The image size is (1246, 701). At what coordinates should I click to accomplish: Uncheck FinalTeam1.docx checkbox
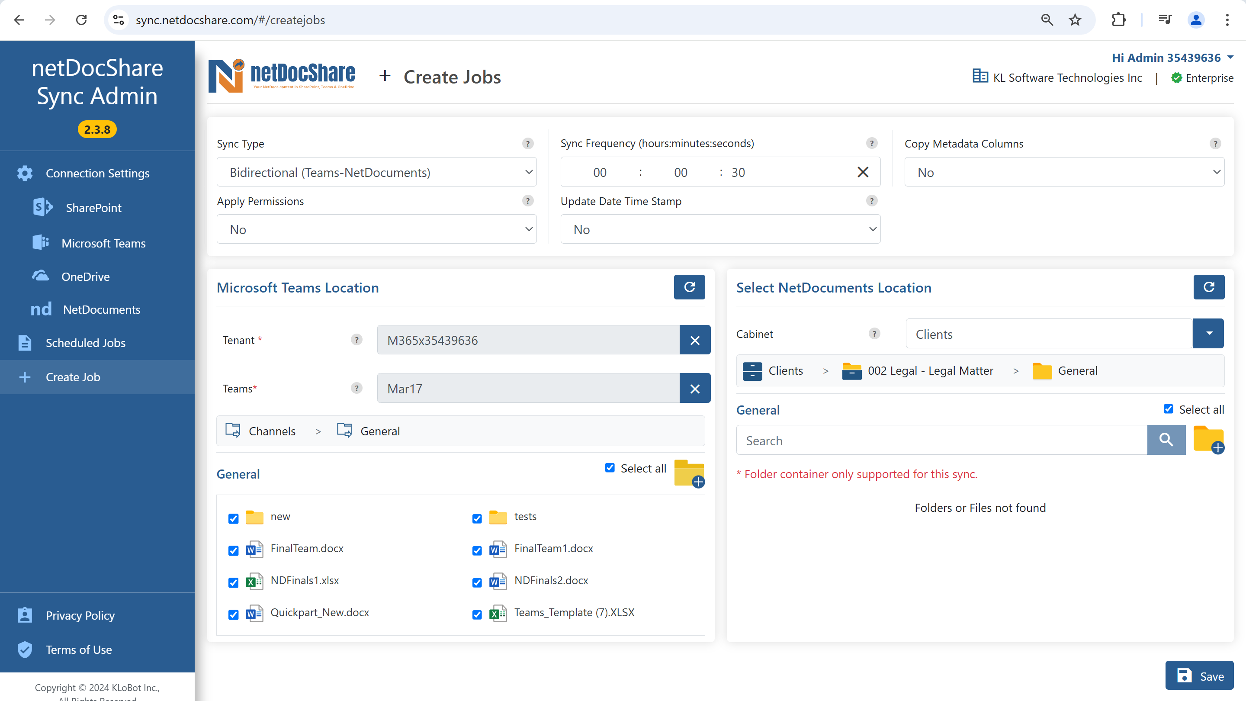(x=477, y=550)
